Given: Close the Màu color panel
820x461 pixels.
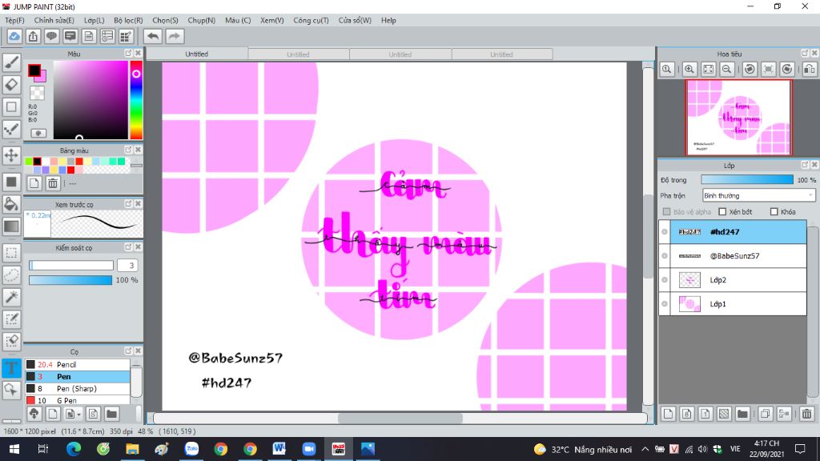Looking at the screenshot, I should (x=138, y=54).
